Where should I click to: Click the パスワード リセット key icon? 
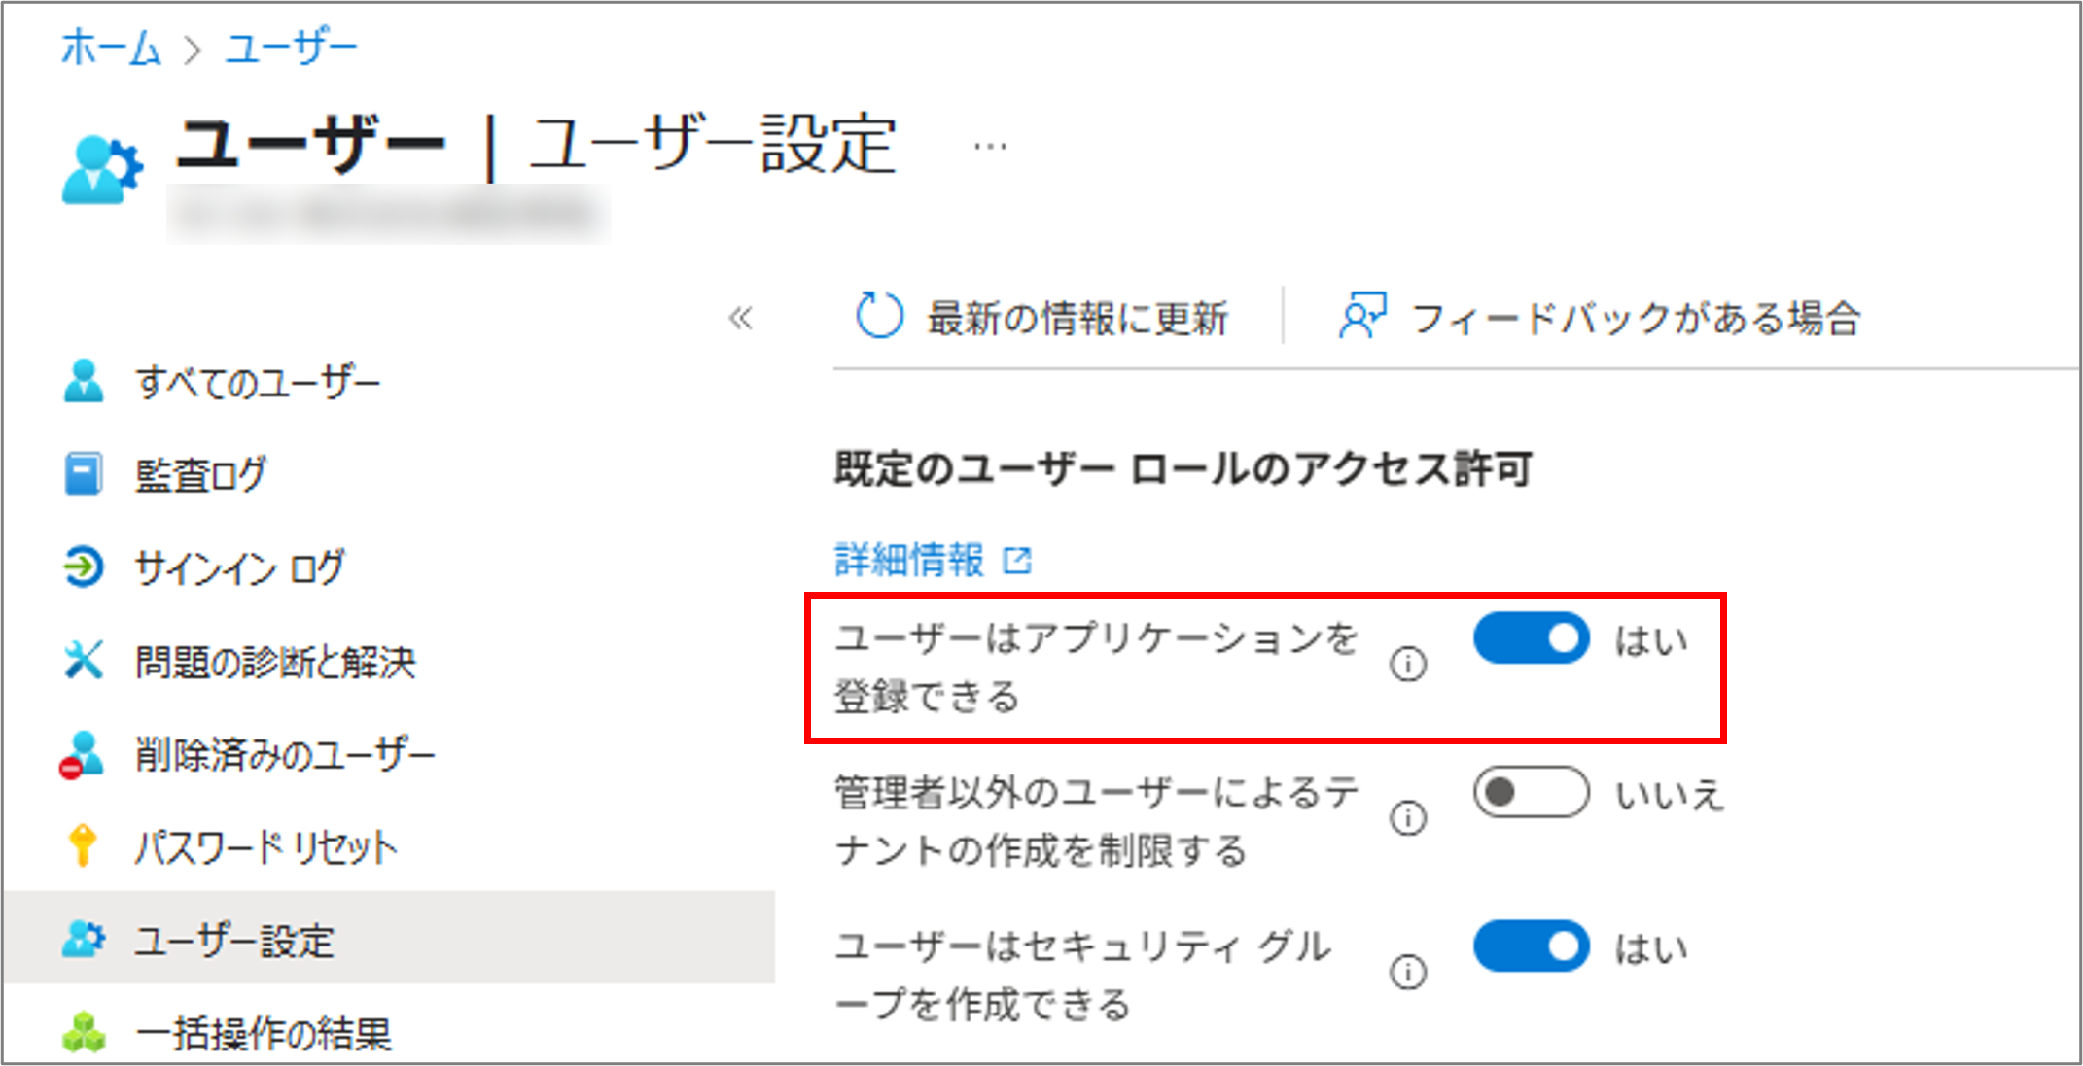tap(83, 845)
